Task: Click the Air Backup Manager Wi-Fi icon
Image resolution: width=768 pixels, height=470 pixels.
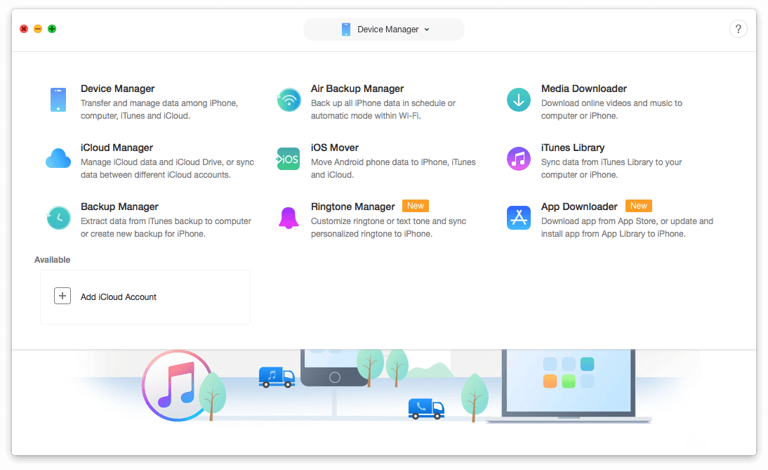Action: [x=289, y=100]
